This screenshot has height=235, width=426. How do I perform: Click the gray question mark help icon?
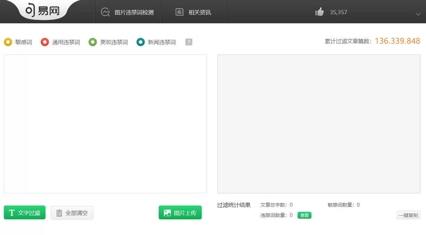pos(189,42)
